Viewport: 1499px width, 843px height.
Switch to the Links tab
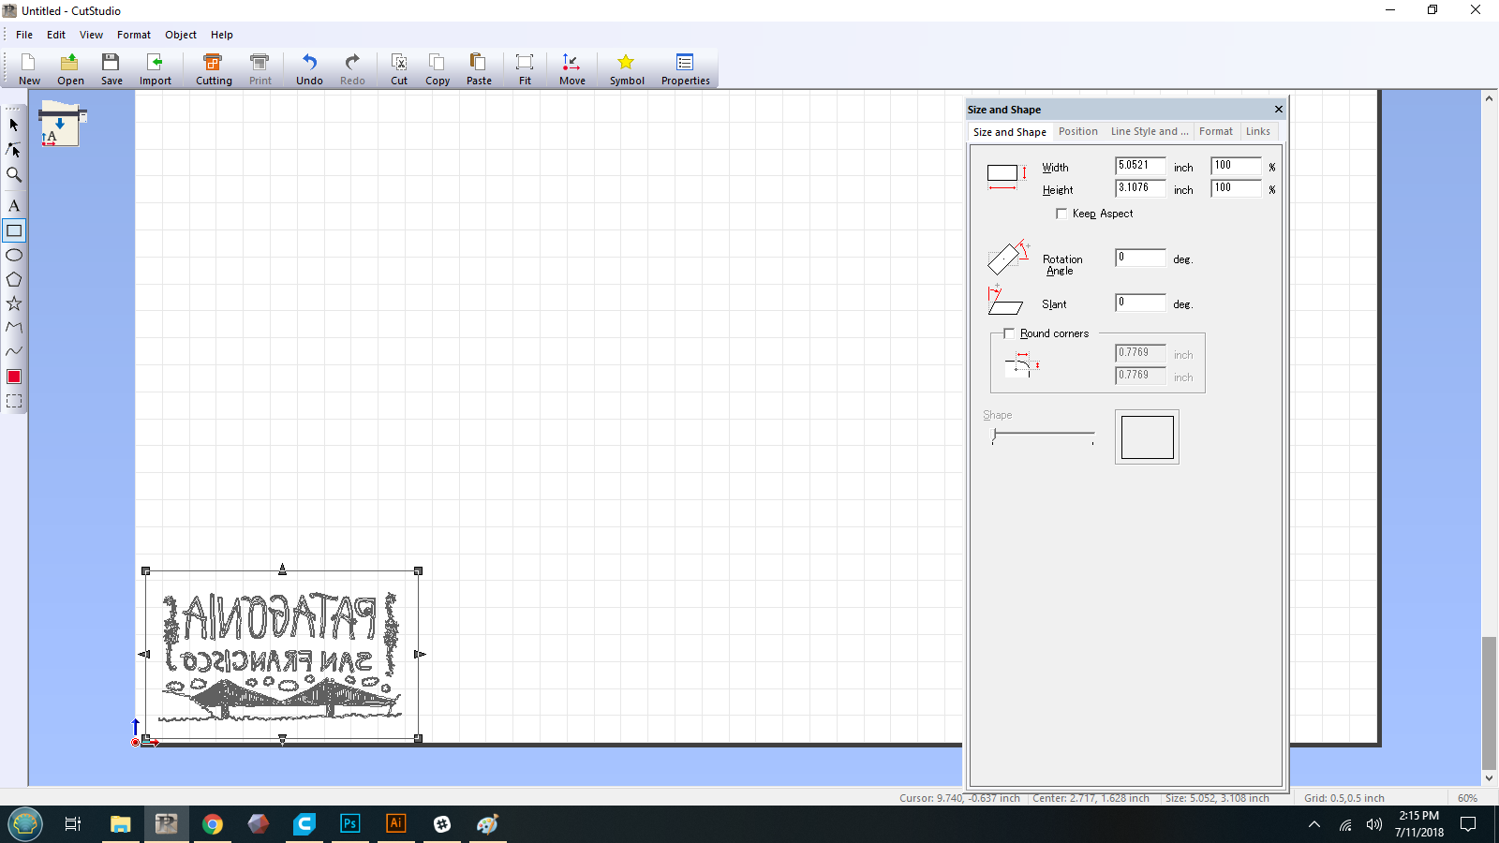pyautogui.click(x=1258, y=131)
